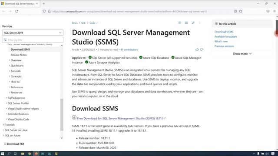Image resolution: width=278 pixels, height=156 pixels.
Task: Click the volume icon in system tray
Action: click(267, 153)
